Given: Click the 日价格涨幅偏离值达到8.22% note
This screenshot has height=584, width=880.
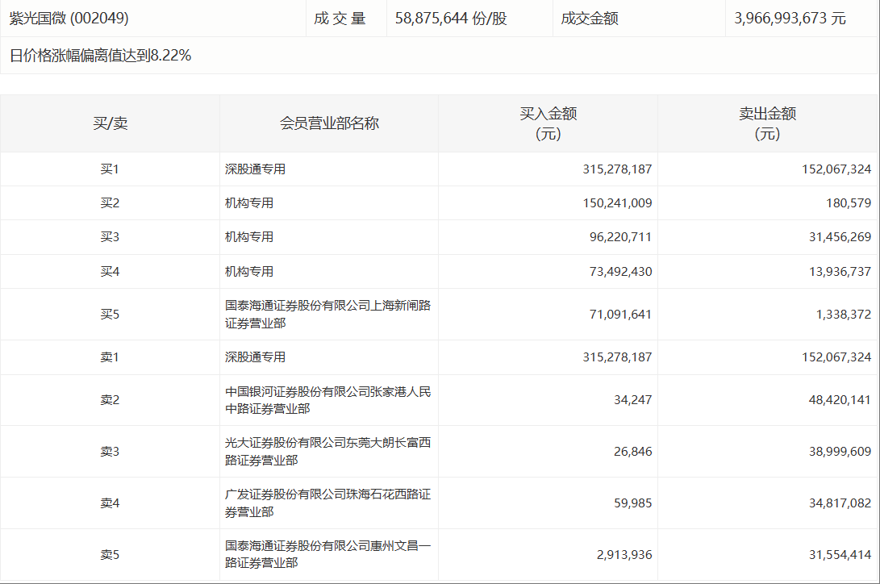Looking at the screenshot, I should click(x=101, y=55).
